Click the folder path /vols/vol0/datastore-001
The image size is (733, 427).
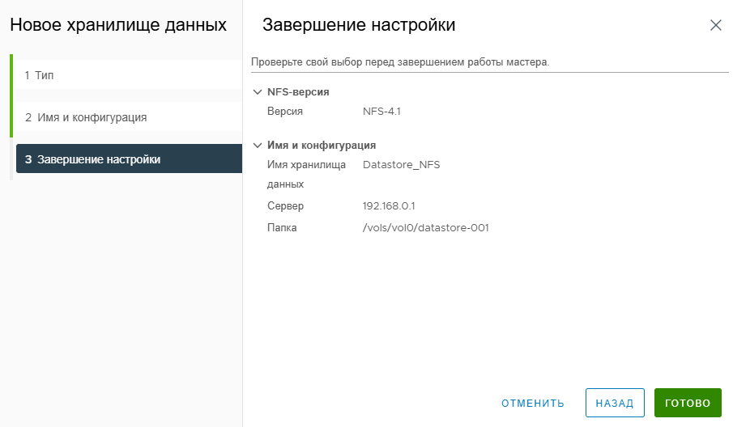pos(425,228)
